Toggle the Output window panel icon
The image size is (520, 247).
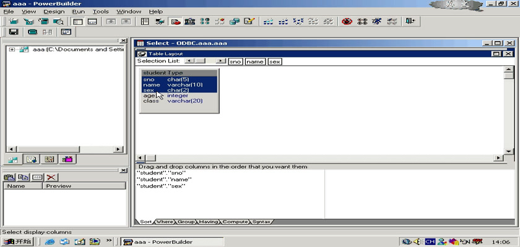coord(92,22)
